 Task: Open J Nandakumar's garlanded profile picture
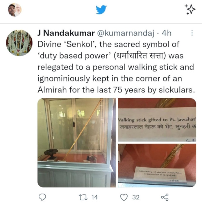(x=19, y=43)
